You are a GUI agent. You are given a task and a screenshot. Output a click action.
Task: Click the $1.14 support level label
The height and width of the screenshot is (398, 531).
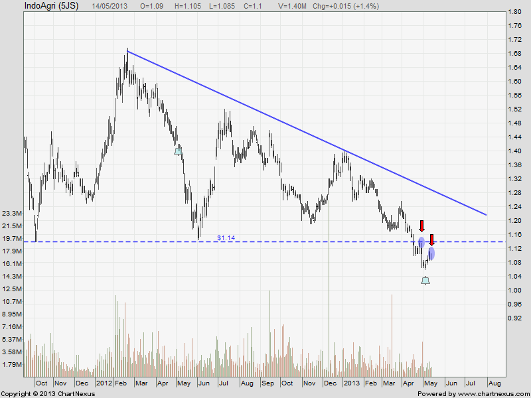click(x=226, y=237)
